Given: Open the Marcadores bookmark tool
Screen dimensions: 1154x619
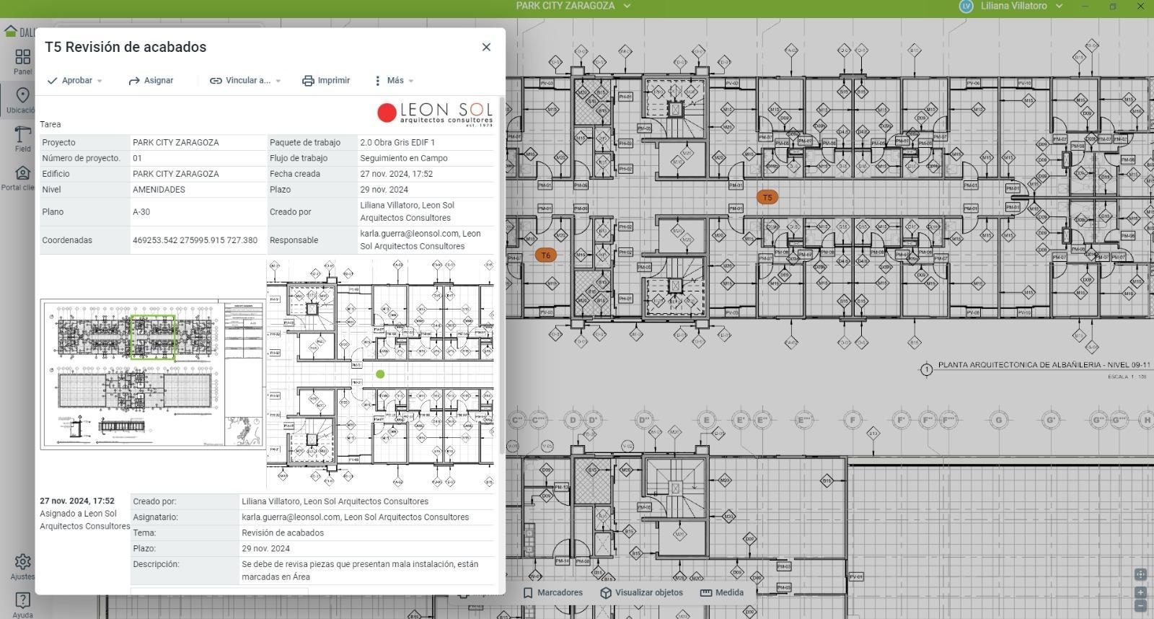Looking at the screenshot, I should [x=553, y=593].
